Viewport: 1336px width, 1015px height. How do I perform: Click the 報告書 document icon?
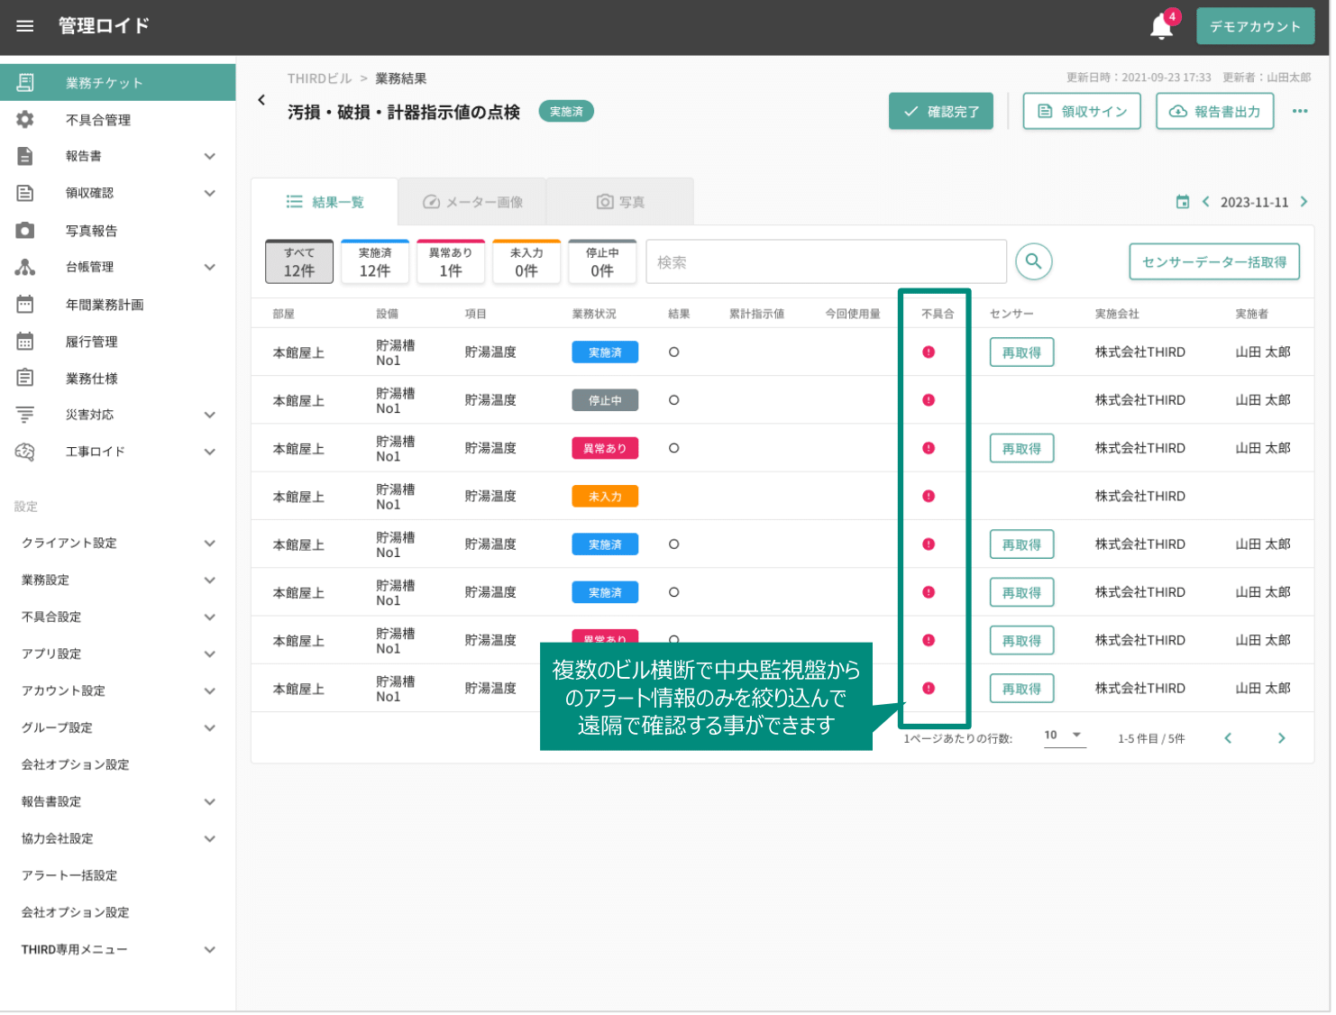pyautogui.click(x=25, y=156)
